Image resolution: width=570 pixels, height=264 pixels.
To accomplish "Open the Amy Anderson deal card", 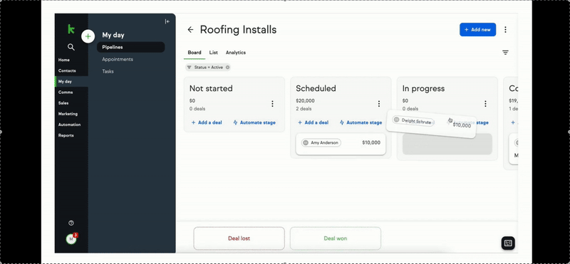I will [x=341, y=144].
